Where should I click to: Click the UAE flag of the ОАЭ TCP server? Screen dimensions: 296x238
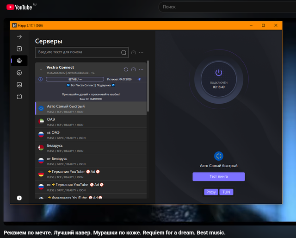coord(41,121)
